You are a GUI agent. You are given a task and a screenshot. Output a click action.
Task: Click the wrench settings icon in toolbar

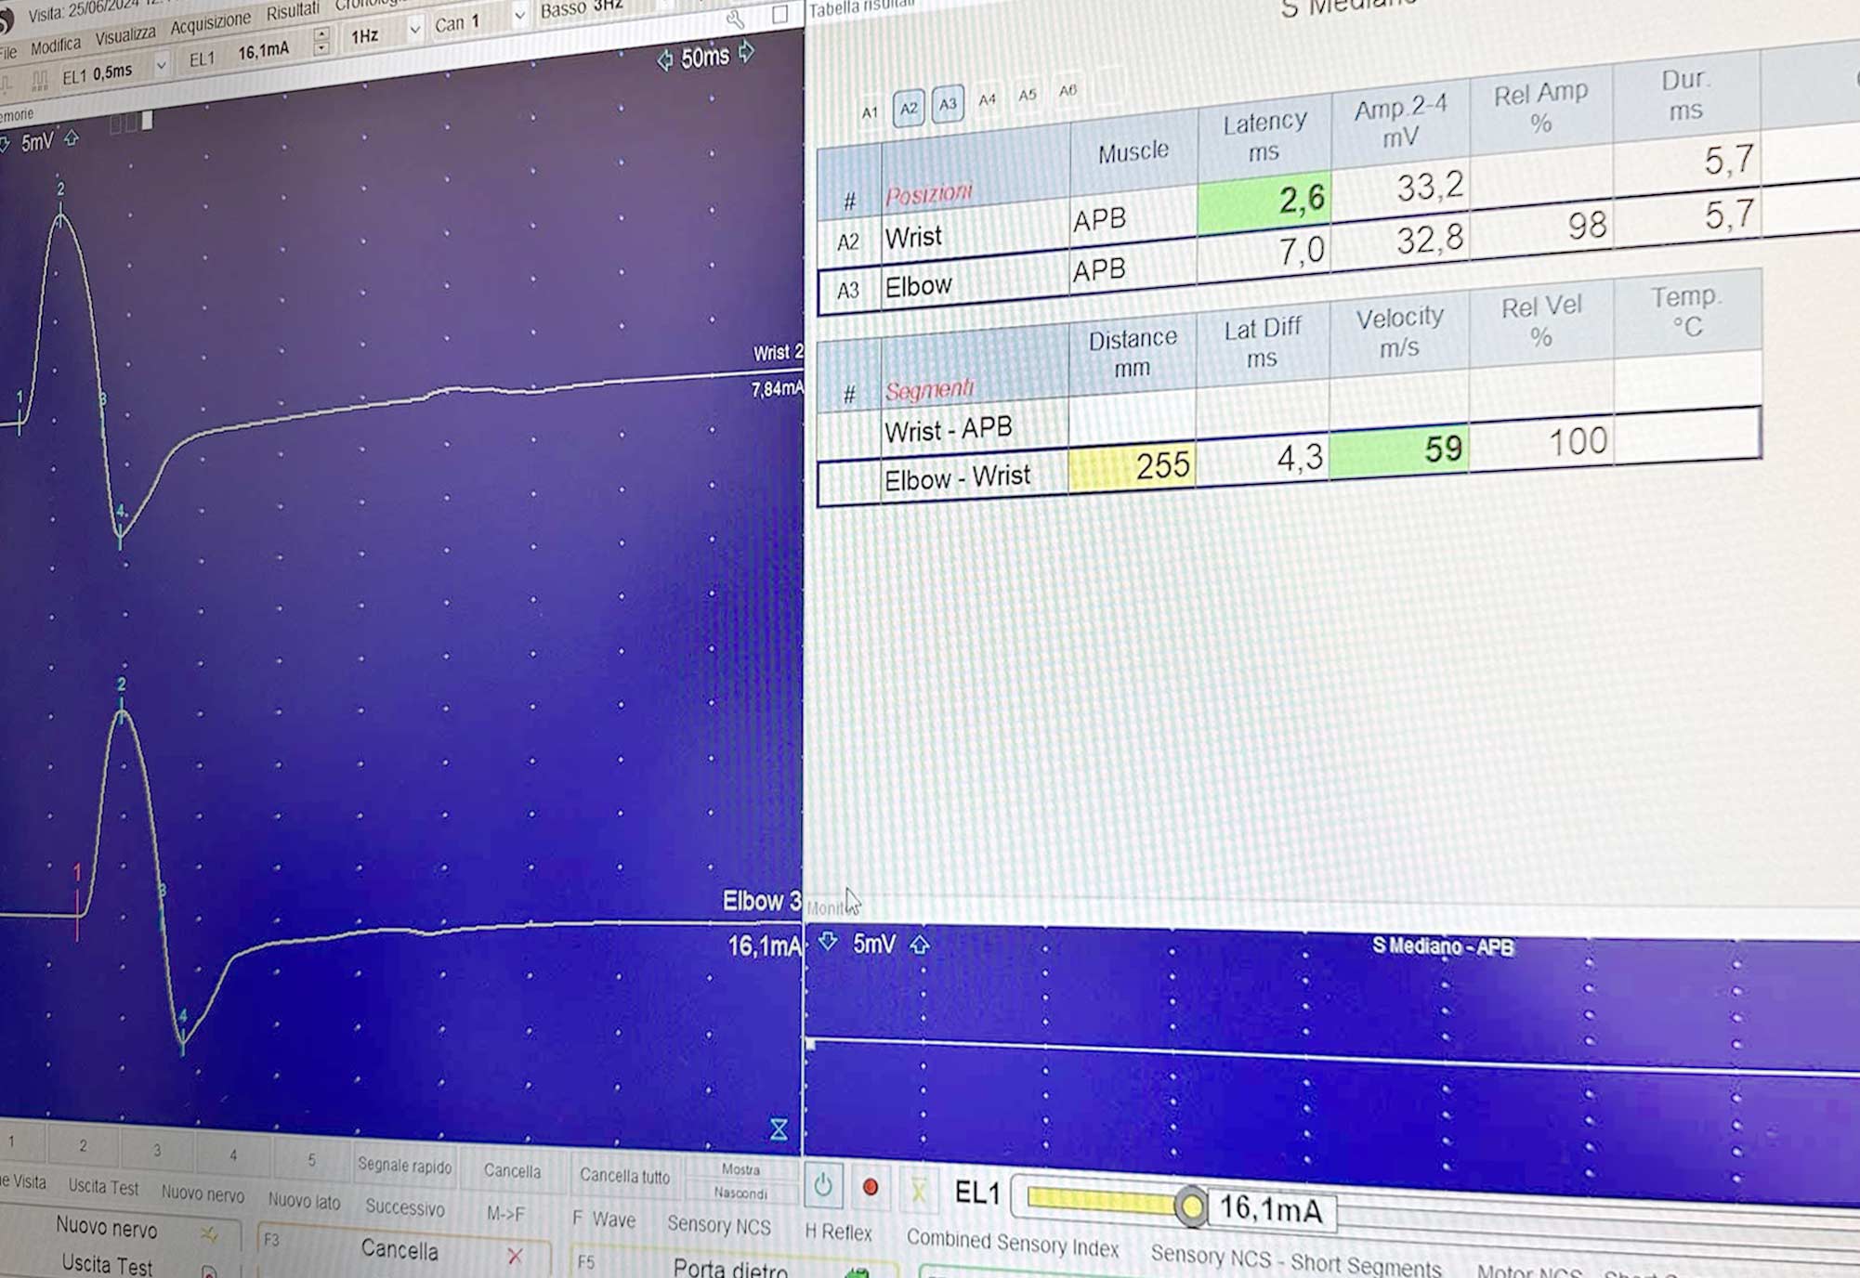click(x=736, y=19)
